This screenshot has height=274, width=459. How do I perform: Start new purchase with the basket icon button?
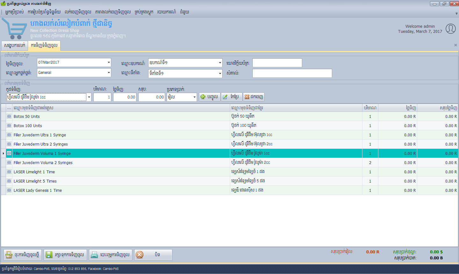point(23,255)
